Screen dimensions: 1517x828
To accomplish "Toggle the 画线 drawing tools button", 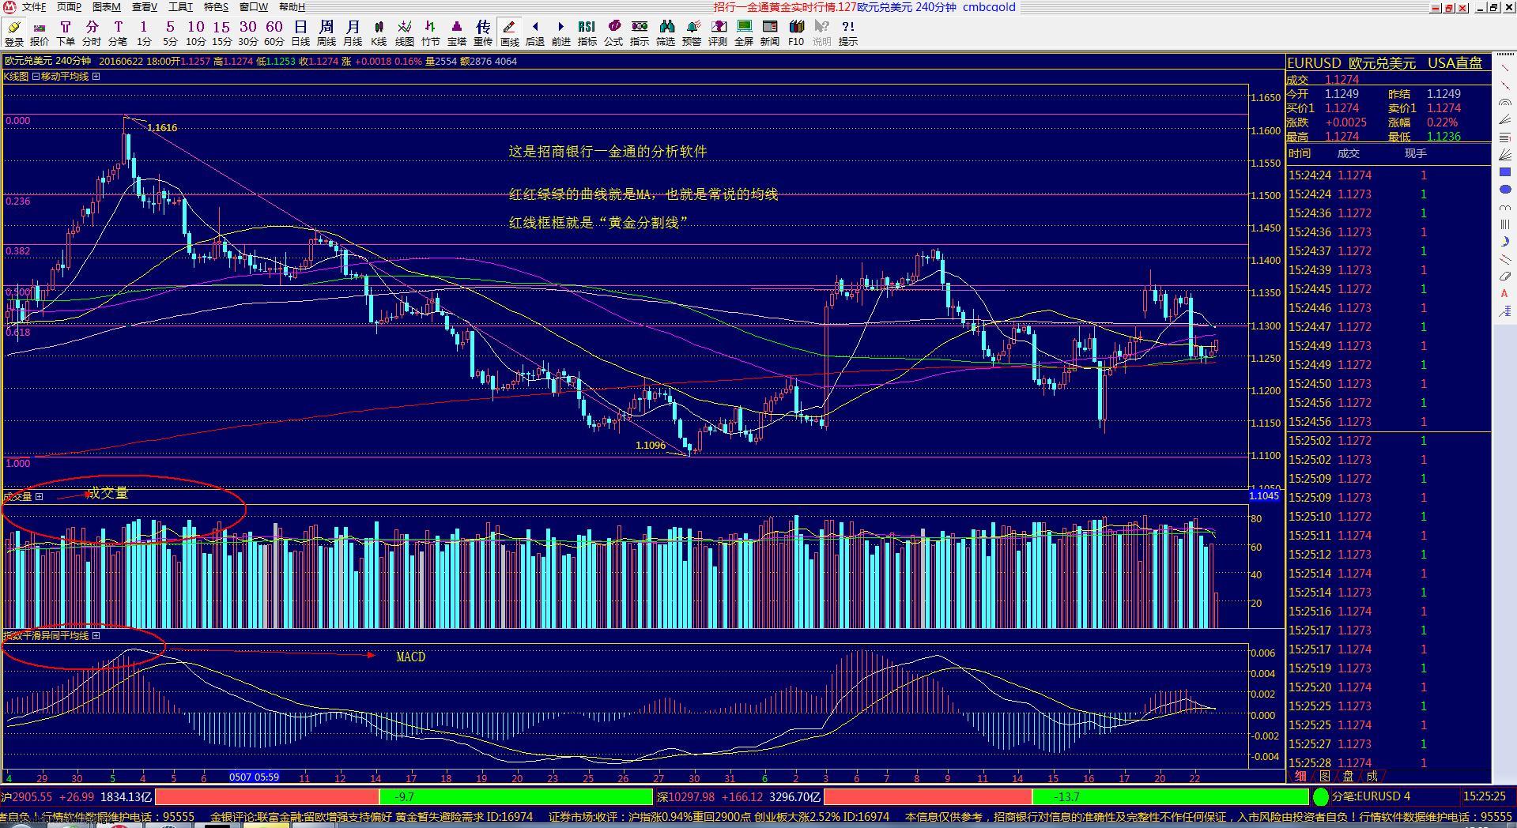I will coord(510,33).
